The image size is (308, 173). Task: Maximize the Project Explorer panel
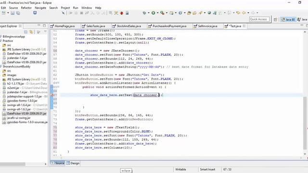(x=44, y=25)
